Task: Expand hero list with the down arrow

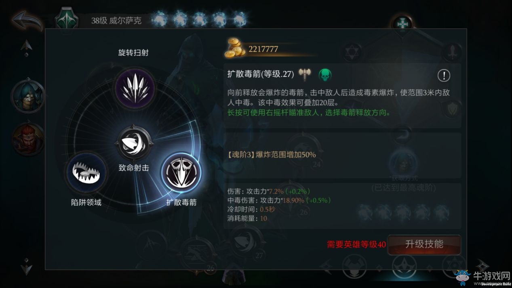Action: (27, 267)
